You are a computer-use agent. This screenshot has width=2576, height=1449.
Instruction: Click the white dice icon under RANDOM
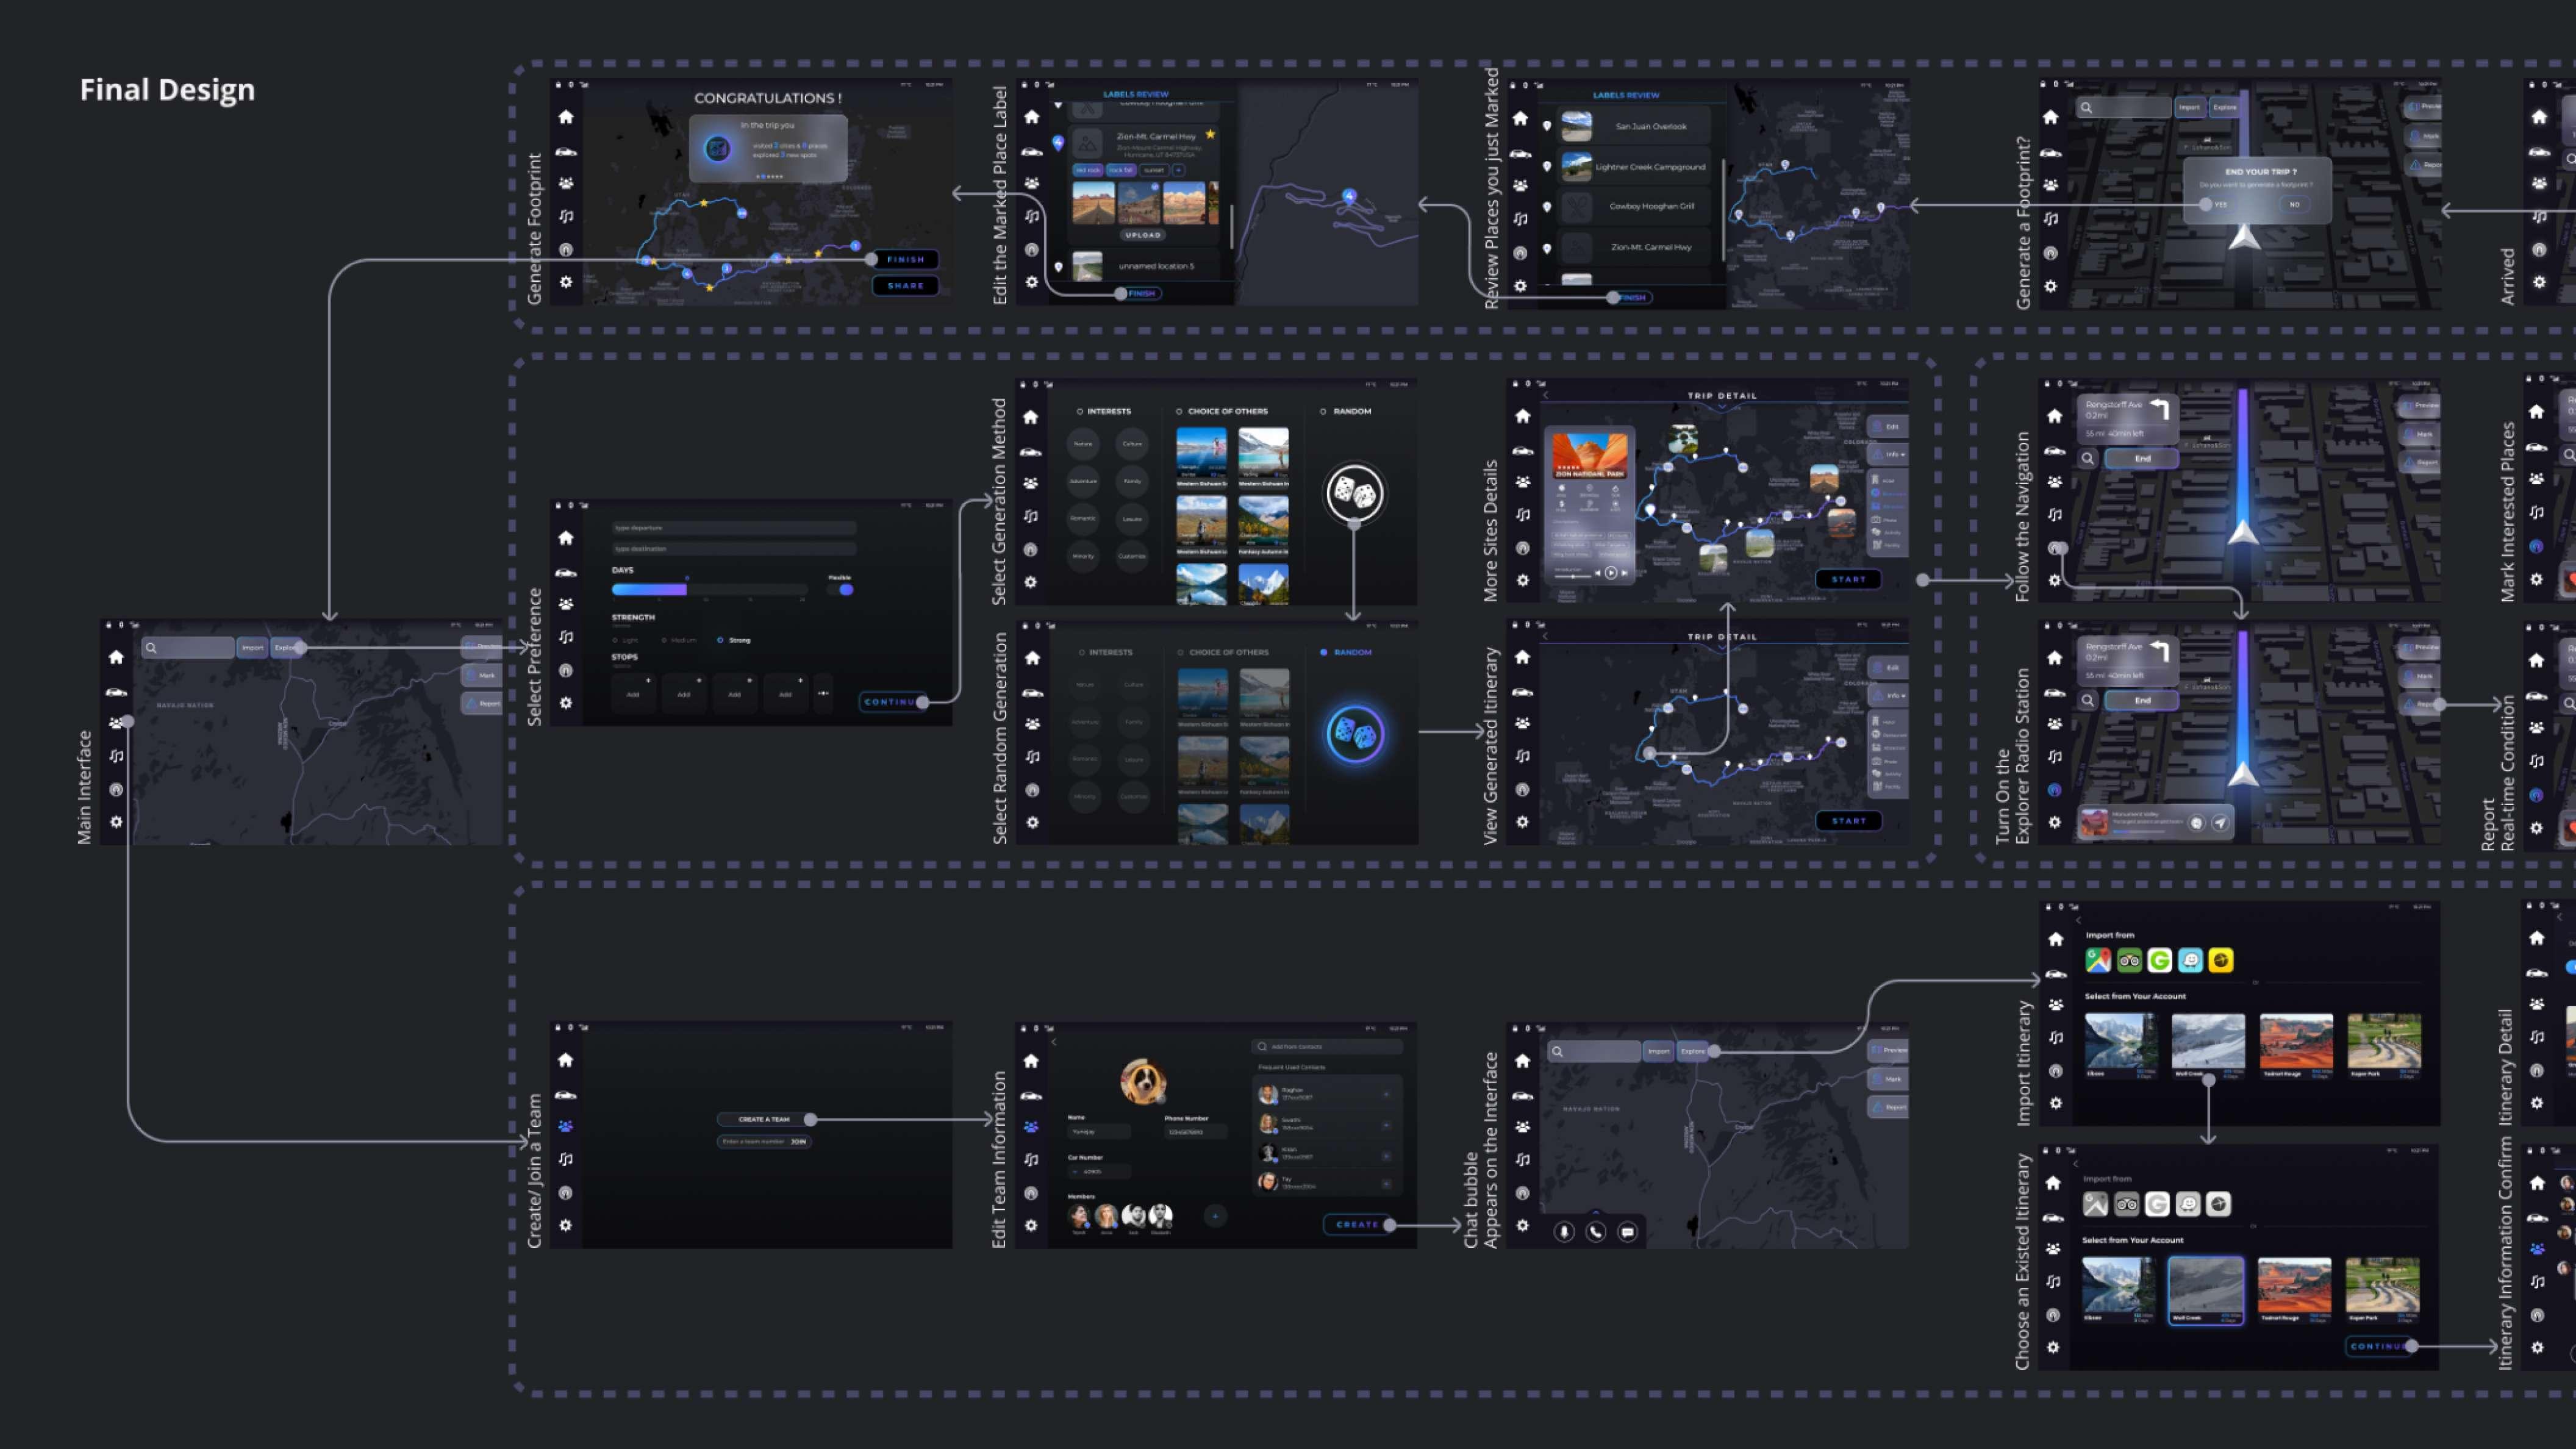click(1354, 492)
